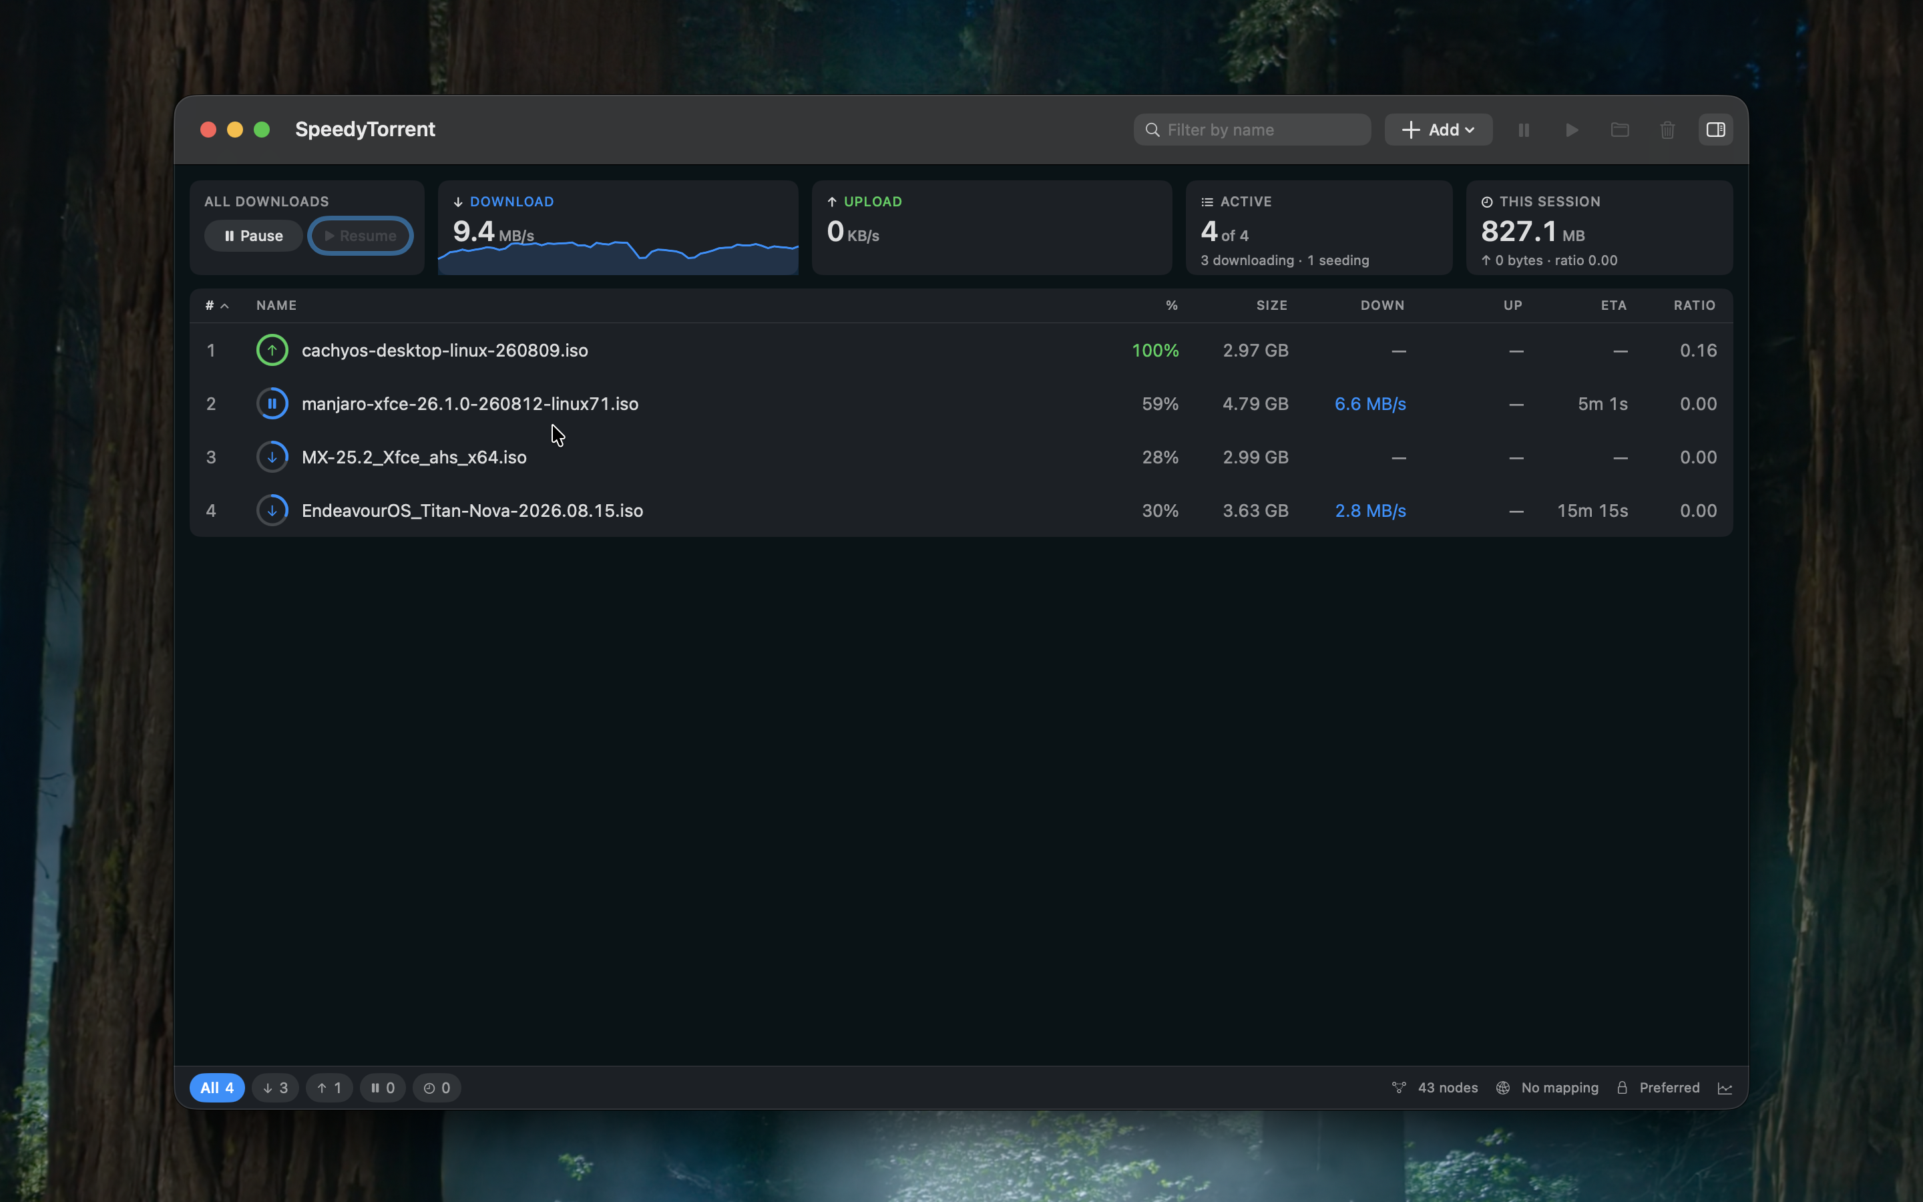
Task: Select the downloading 3 filter tab
Action: coord(275,1088)
